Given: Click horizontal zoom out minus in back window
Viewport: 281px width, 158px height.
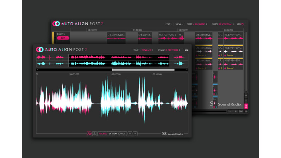Looking at the screenshot, I should 230,111.
